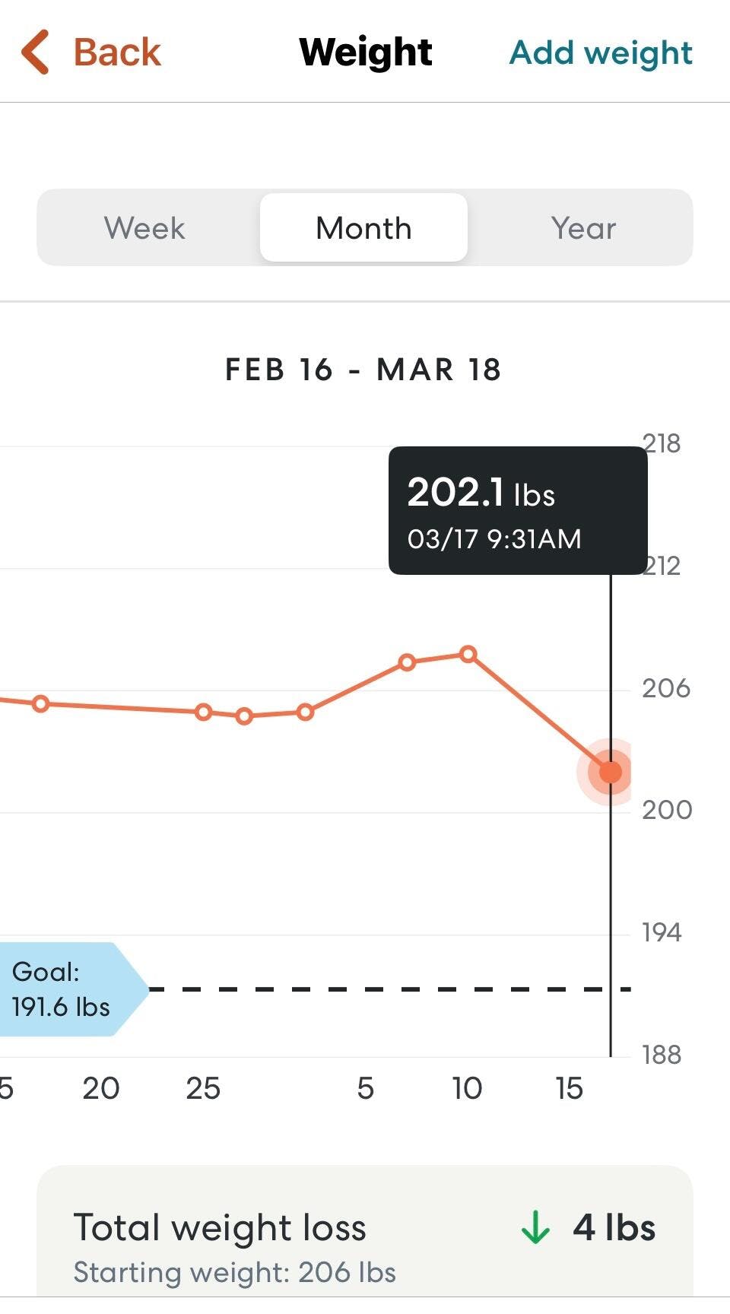Tap the data point near March 2
This screenshot has height=1314, width=730.
coord(305,712)
